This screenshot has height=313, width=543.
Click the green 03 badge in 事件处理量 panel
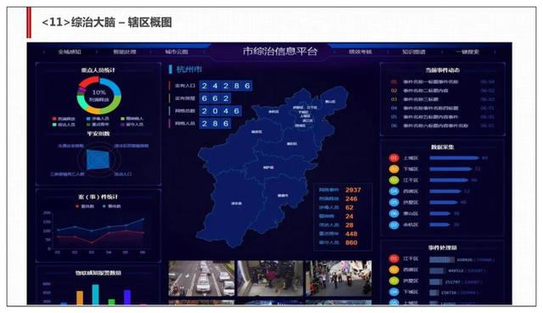coord(394,281)
